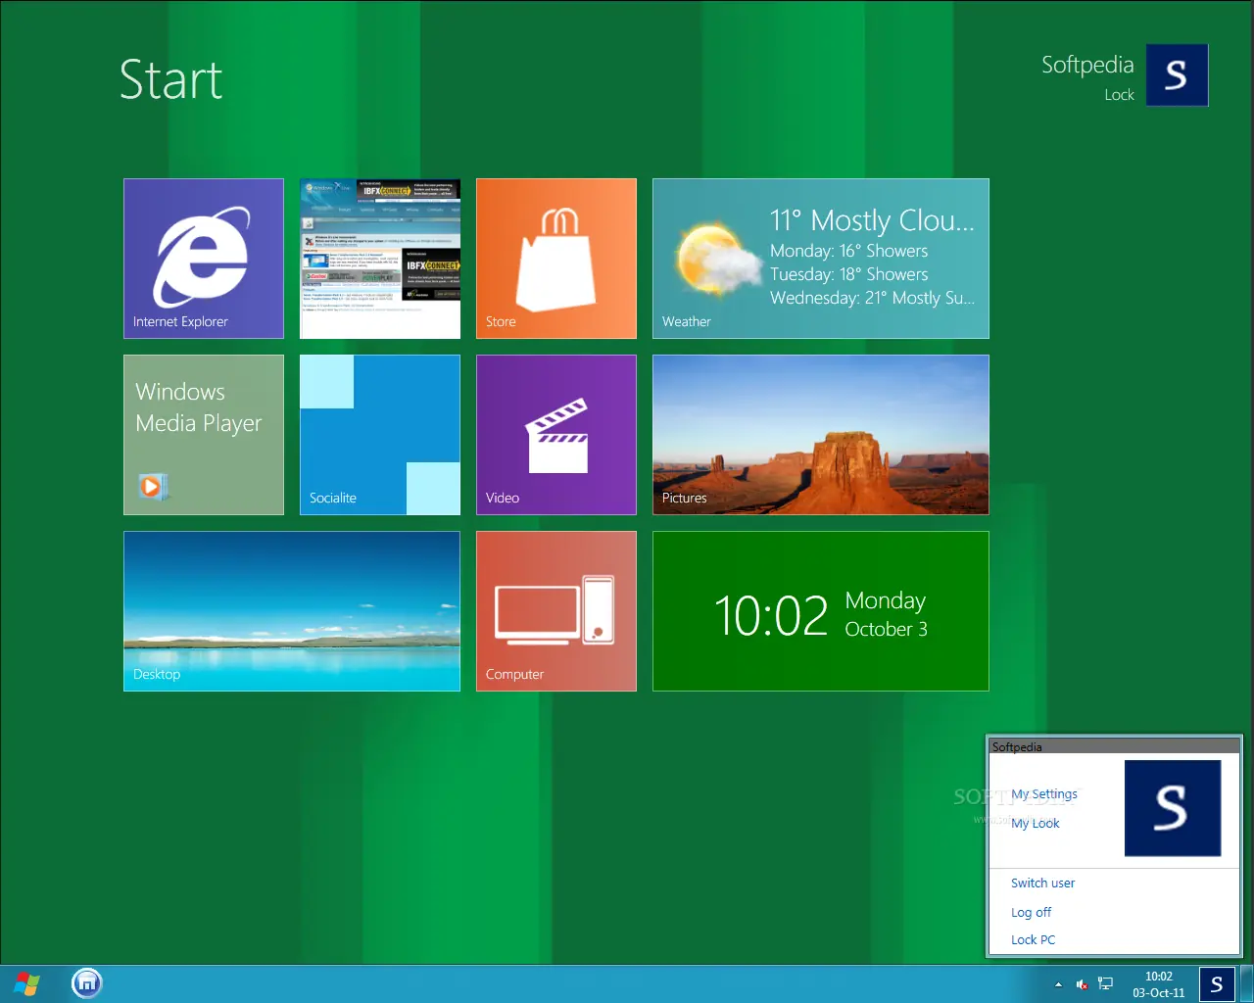Open the Maxthon browser icon in taskbar
This screenshot has height=1003, width=1254.
coord(87,983)
